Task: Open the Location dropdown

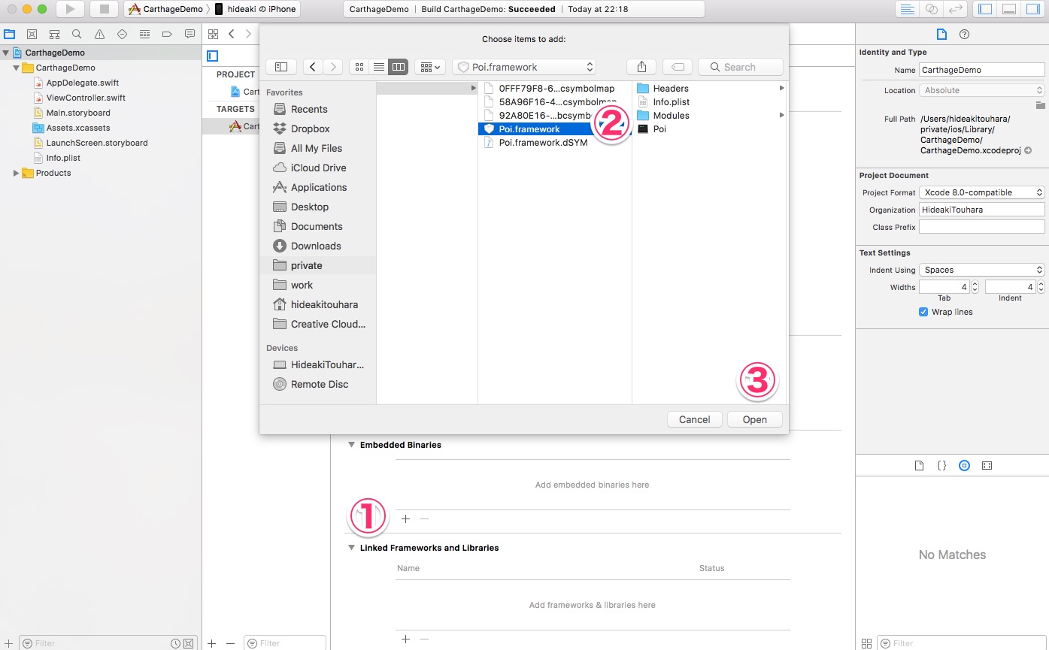Action: [x=982, y=90]
